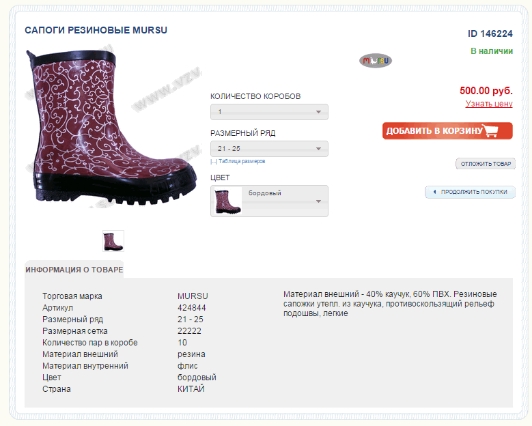Screen dimensions: 532x426
Task: Click the shopping cart icon
Action: [x=497, y=130]
